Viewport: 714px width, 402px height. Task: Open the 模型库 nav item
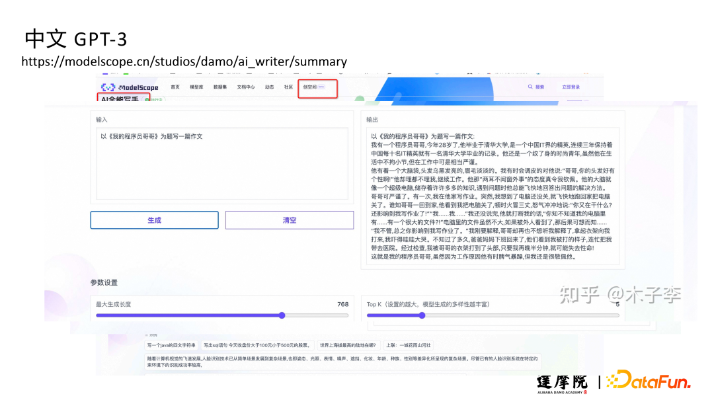click(196, 87)
